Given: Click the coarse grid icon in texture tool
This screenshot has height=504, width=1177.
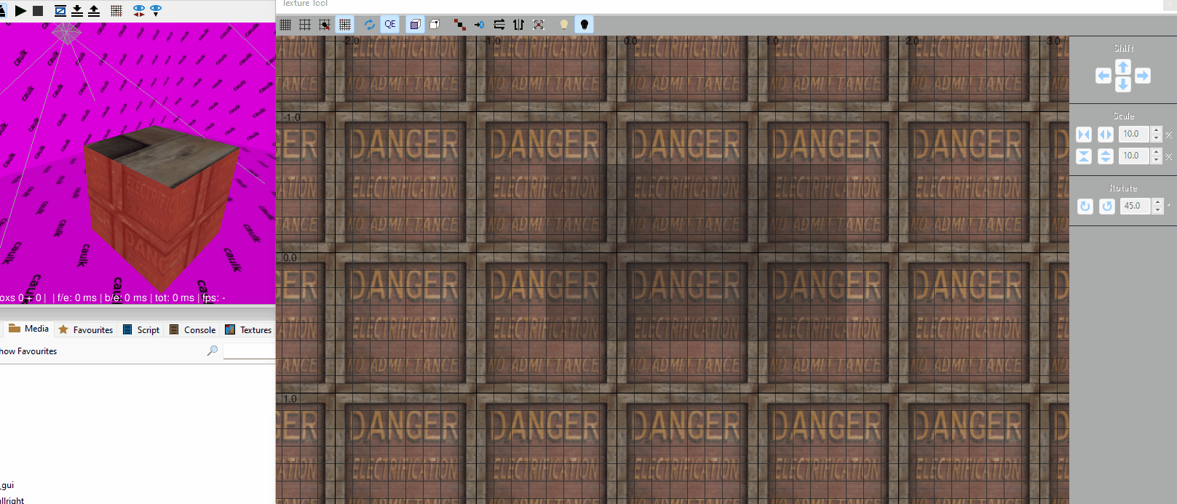Looking at the screenshot, I should [x=305, y=25].
